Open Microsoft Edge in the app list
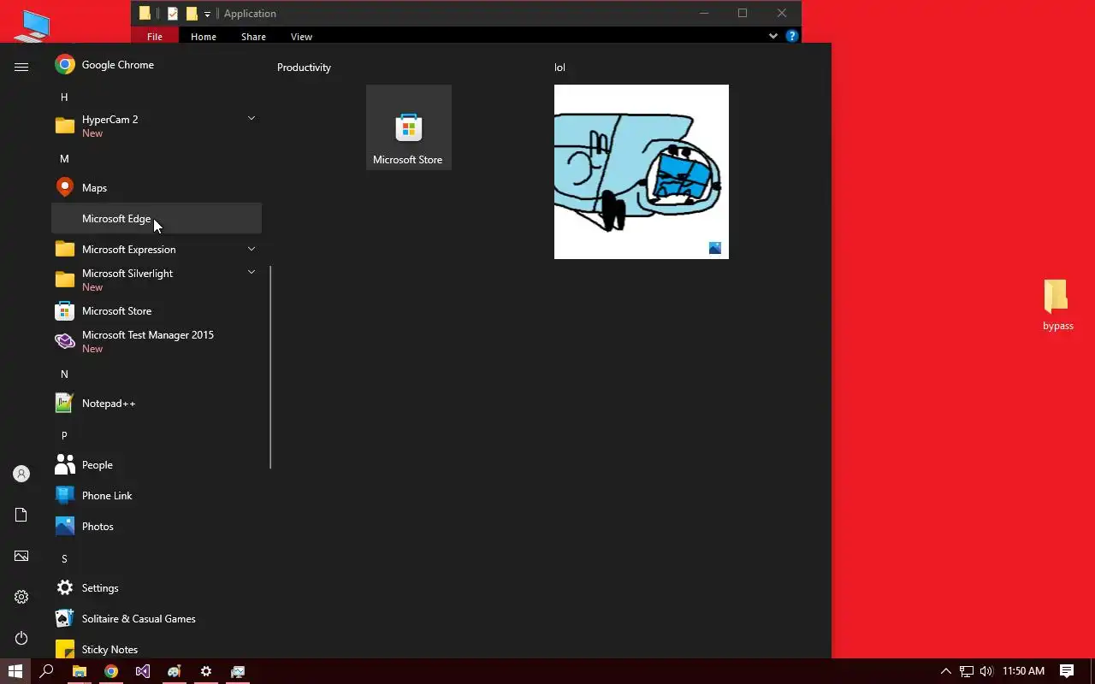This screenshot has height=684, width=1095. (x=157, y=219)
